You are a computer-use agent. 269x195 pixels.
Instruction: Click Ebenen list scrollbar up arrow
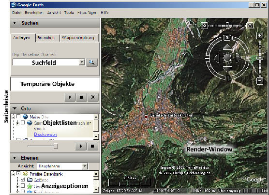[x=96, y=174]
